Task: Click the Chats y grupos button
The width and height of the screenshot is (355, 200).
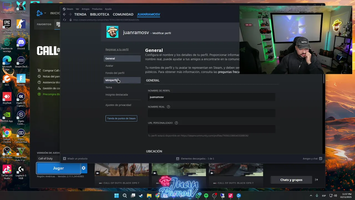Action: [291, 180]
